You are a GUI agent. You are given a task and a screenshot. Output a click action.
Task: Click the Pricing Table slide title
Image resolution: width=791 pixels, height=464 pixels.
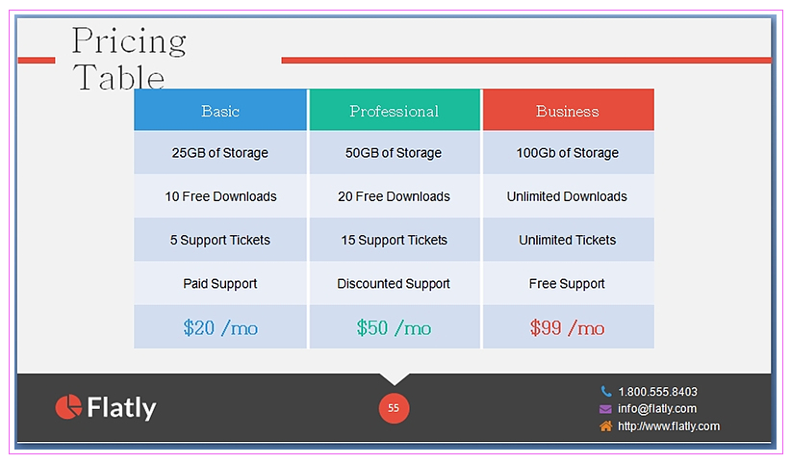point(129,58)
